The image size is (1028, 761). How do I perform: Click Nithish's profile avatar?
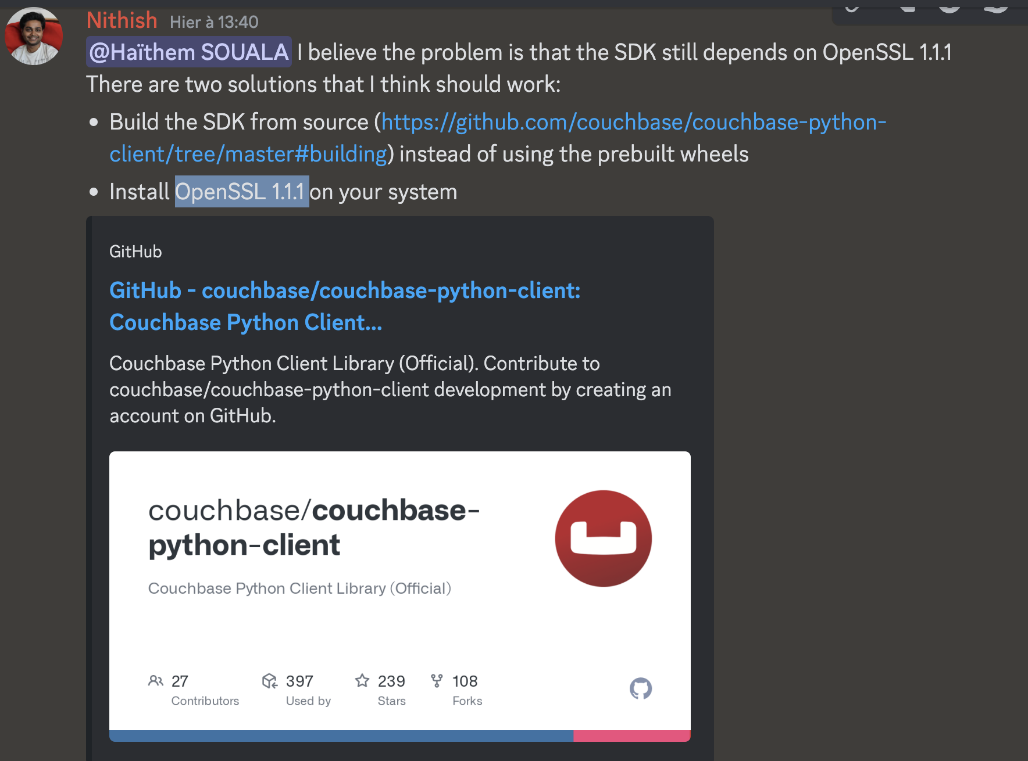(33, 35)
